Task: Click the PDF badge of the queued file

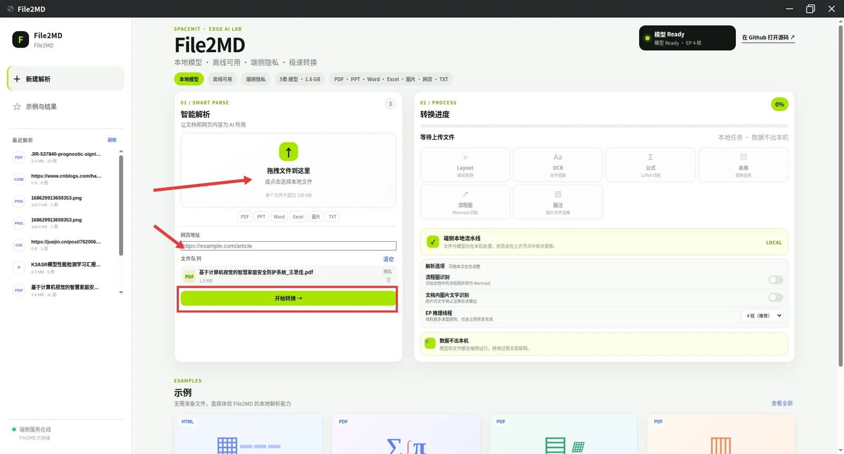Action: pyautogui.click(x=189, y=277)
